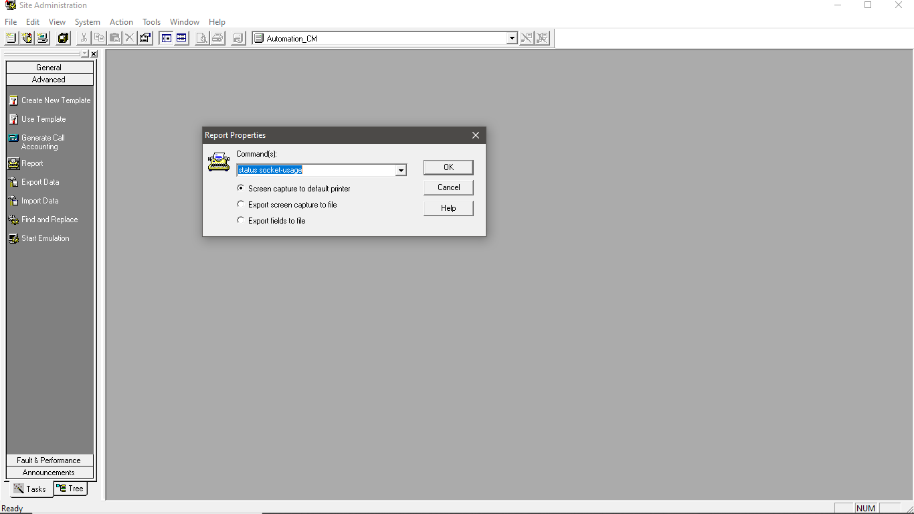The width and height of the screenshot is (914, 514).
Task: Click the Start Emulation task icon
Action: coord(13,238)
